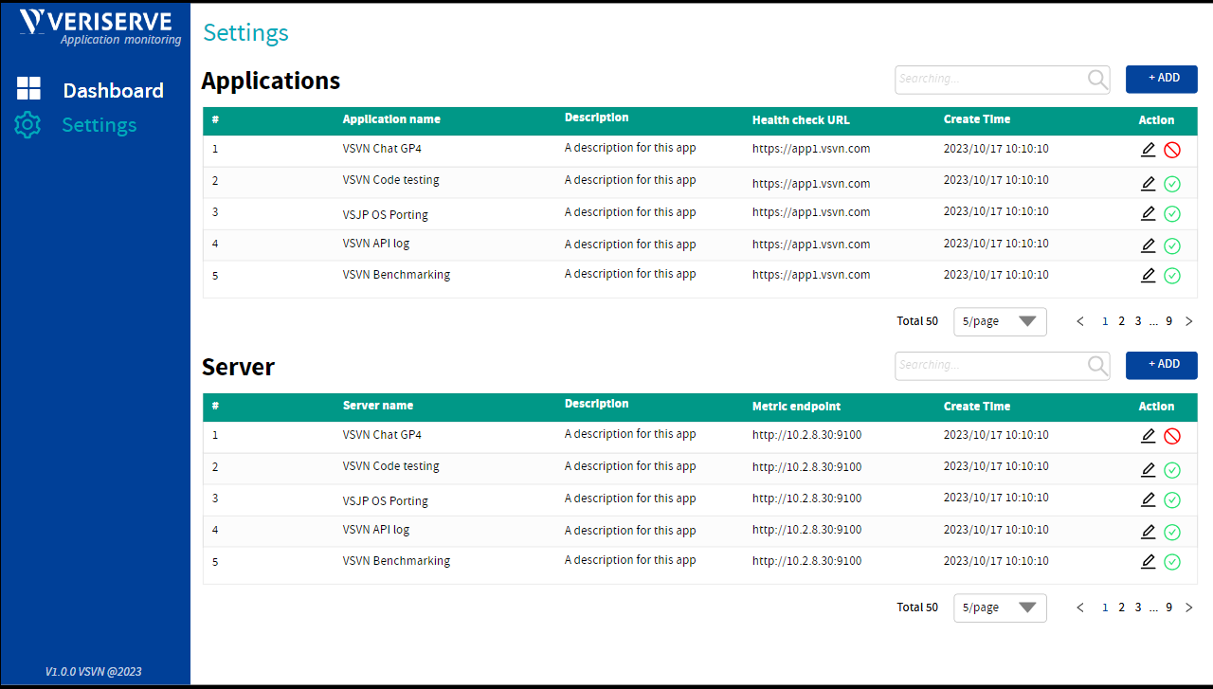
Task: Enable the VSVN Code testing application status check
Action: pyautogui.click(x=1172, y=183)
